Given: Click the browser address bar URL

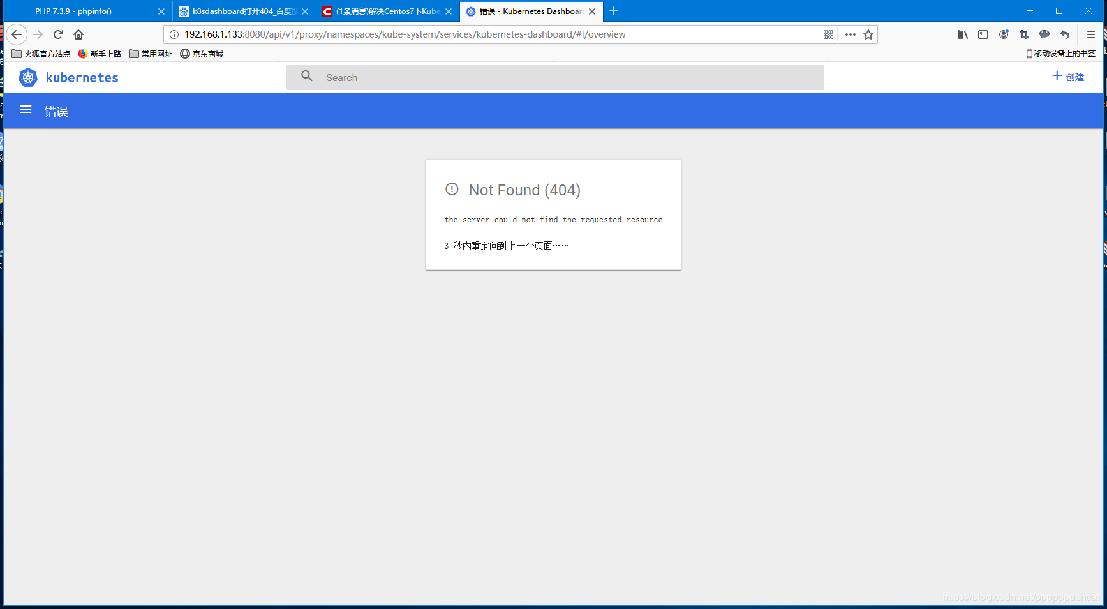Looking at the screenshot, I should [x=405, y=34].
